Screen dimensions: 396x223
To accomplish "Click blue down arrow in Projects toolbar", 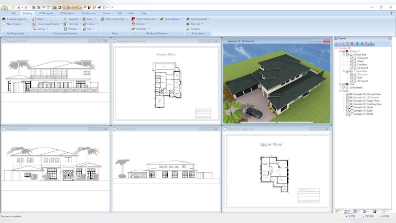I will pos(362,44).
